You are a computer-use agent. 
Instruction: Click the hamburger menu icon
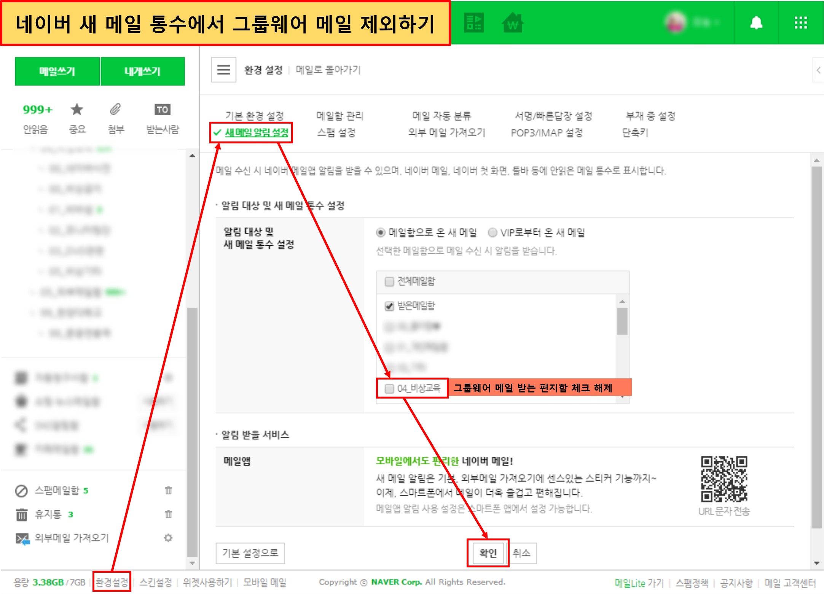(x=223, y=70)
